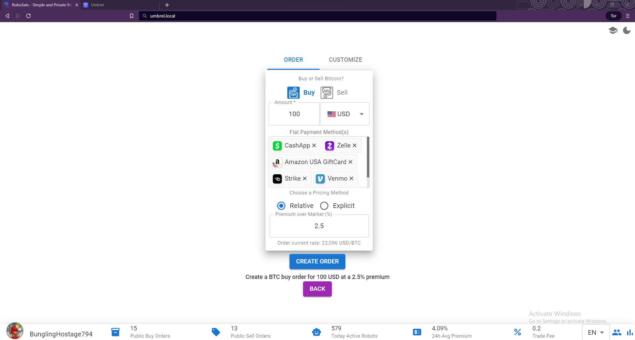
Task: Select the Sell bitcoin option
Action: (334, 93)
